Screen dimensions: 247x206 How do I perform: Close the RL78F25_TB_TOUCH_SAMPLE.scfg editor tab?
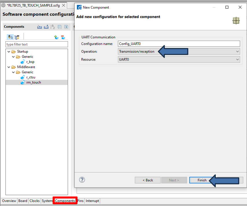tap(64, 5)
